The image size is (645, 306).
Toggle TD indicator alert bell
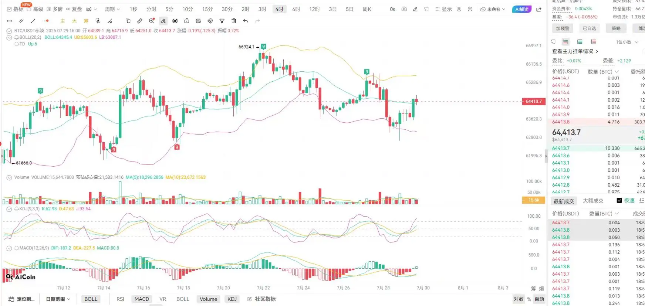(16, 44)
